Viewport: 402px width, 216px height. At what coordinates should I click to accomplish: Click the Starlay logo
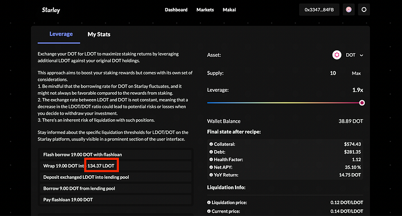click(51, 10)
